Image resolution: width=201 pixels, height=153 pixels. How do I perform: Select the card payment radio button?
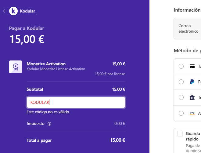pyautogui.click(x=181, y=66)
